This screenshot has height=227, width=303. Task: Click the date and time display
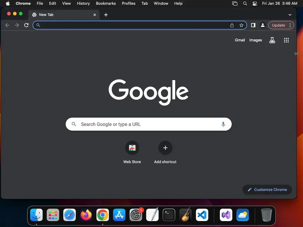280,3
